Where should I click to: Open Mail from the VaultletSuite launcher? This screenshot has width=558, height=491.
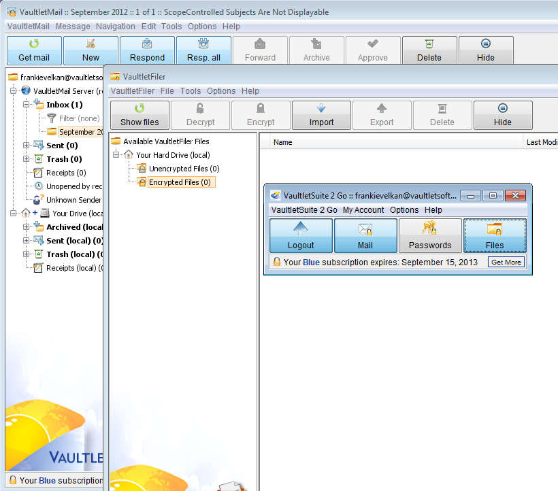point(365,236)
